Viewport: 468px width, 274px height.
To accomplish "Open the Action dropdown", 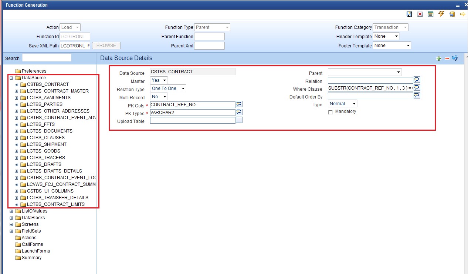I will click(70, 27).
